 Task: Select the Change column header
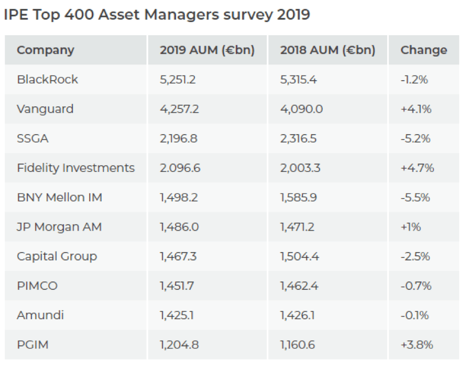(423, 50)
